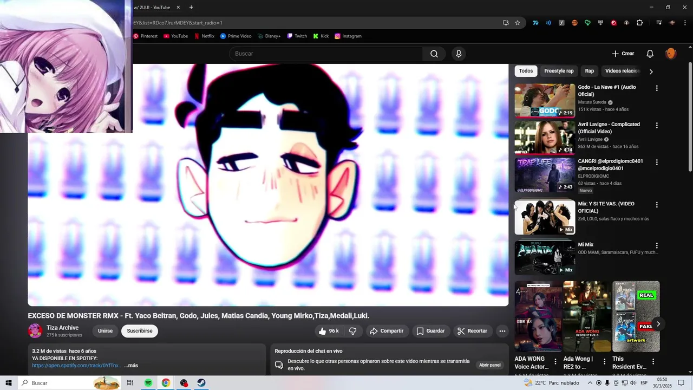Click Unirse membership button
This screenshot has height=390, width=693.
pyautogui.click(x=105, y=331)
